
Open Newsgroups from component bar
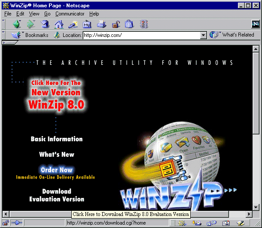pos(211,223)
